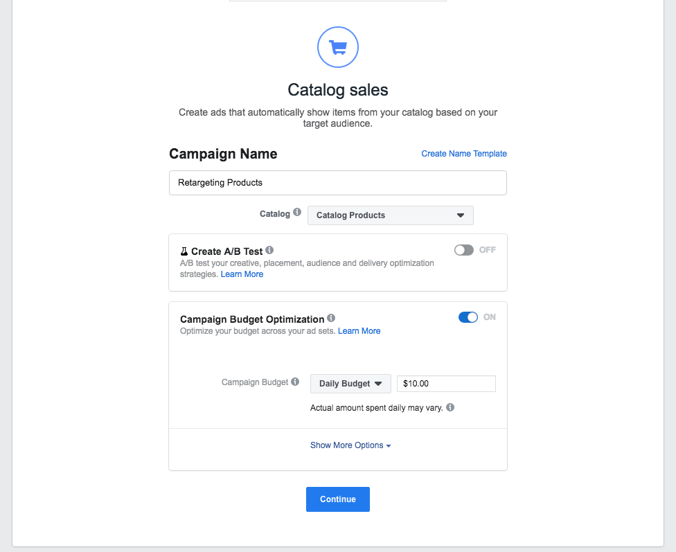
Task: Enable the Create A/B Test toggle
Action: coord(464,250)
